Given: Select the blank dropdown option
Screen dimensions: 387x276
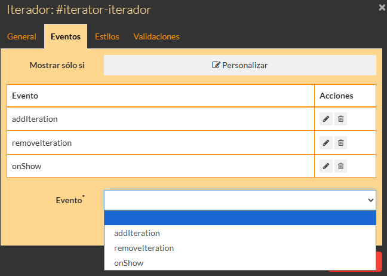Looking at the screenshot, I should point(239,218).
